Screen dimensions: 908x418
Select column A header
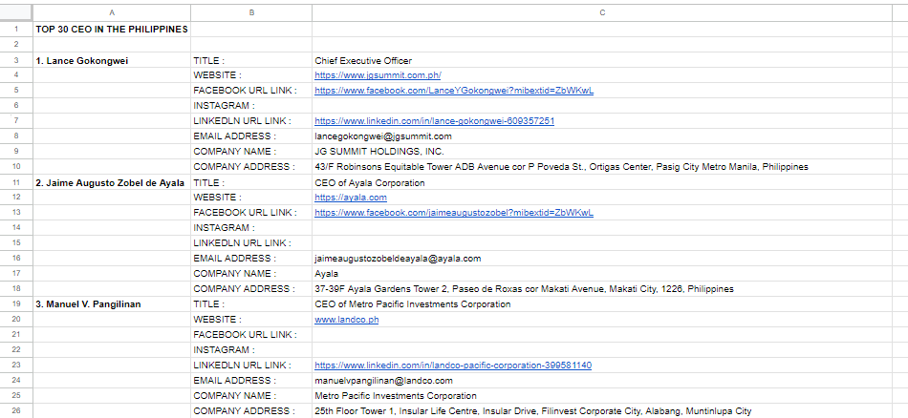[x=112, y=12]
